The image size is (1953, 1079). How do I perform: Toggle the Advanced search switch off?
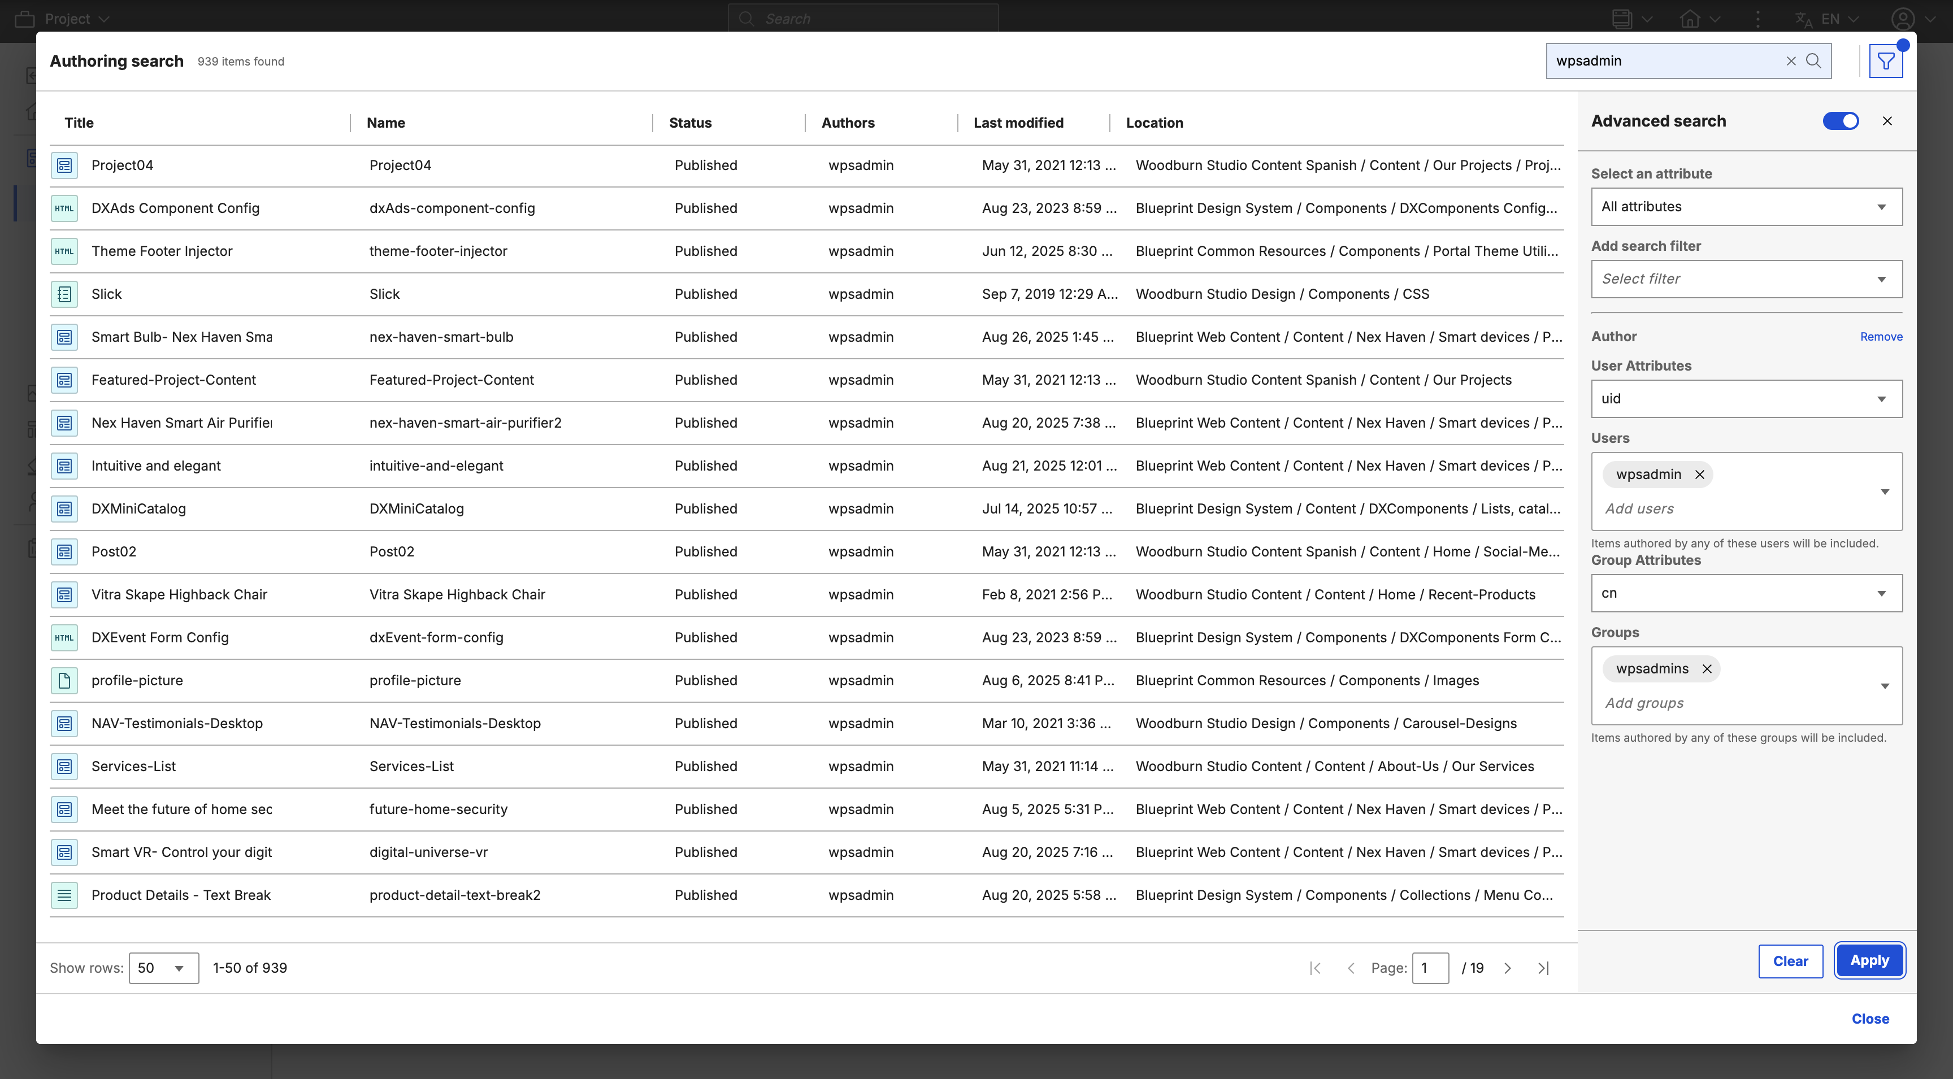(1840, 121)
